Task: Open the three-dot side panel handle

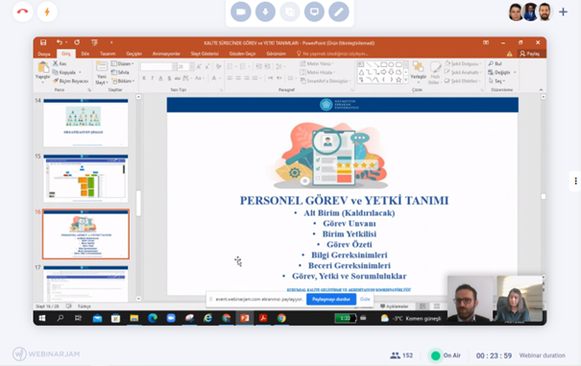Action: point(575,181)
